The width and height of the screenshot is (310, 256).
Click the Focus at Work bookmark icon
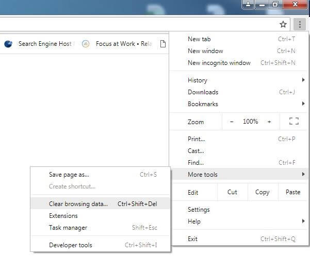pos(86,44)
